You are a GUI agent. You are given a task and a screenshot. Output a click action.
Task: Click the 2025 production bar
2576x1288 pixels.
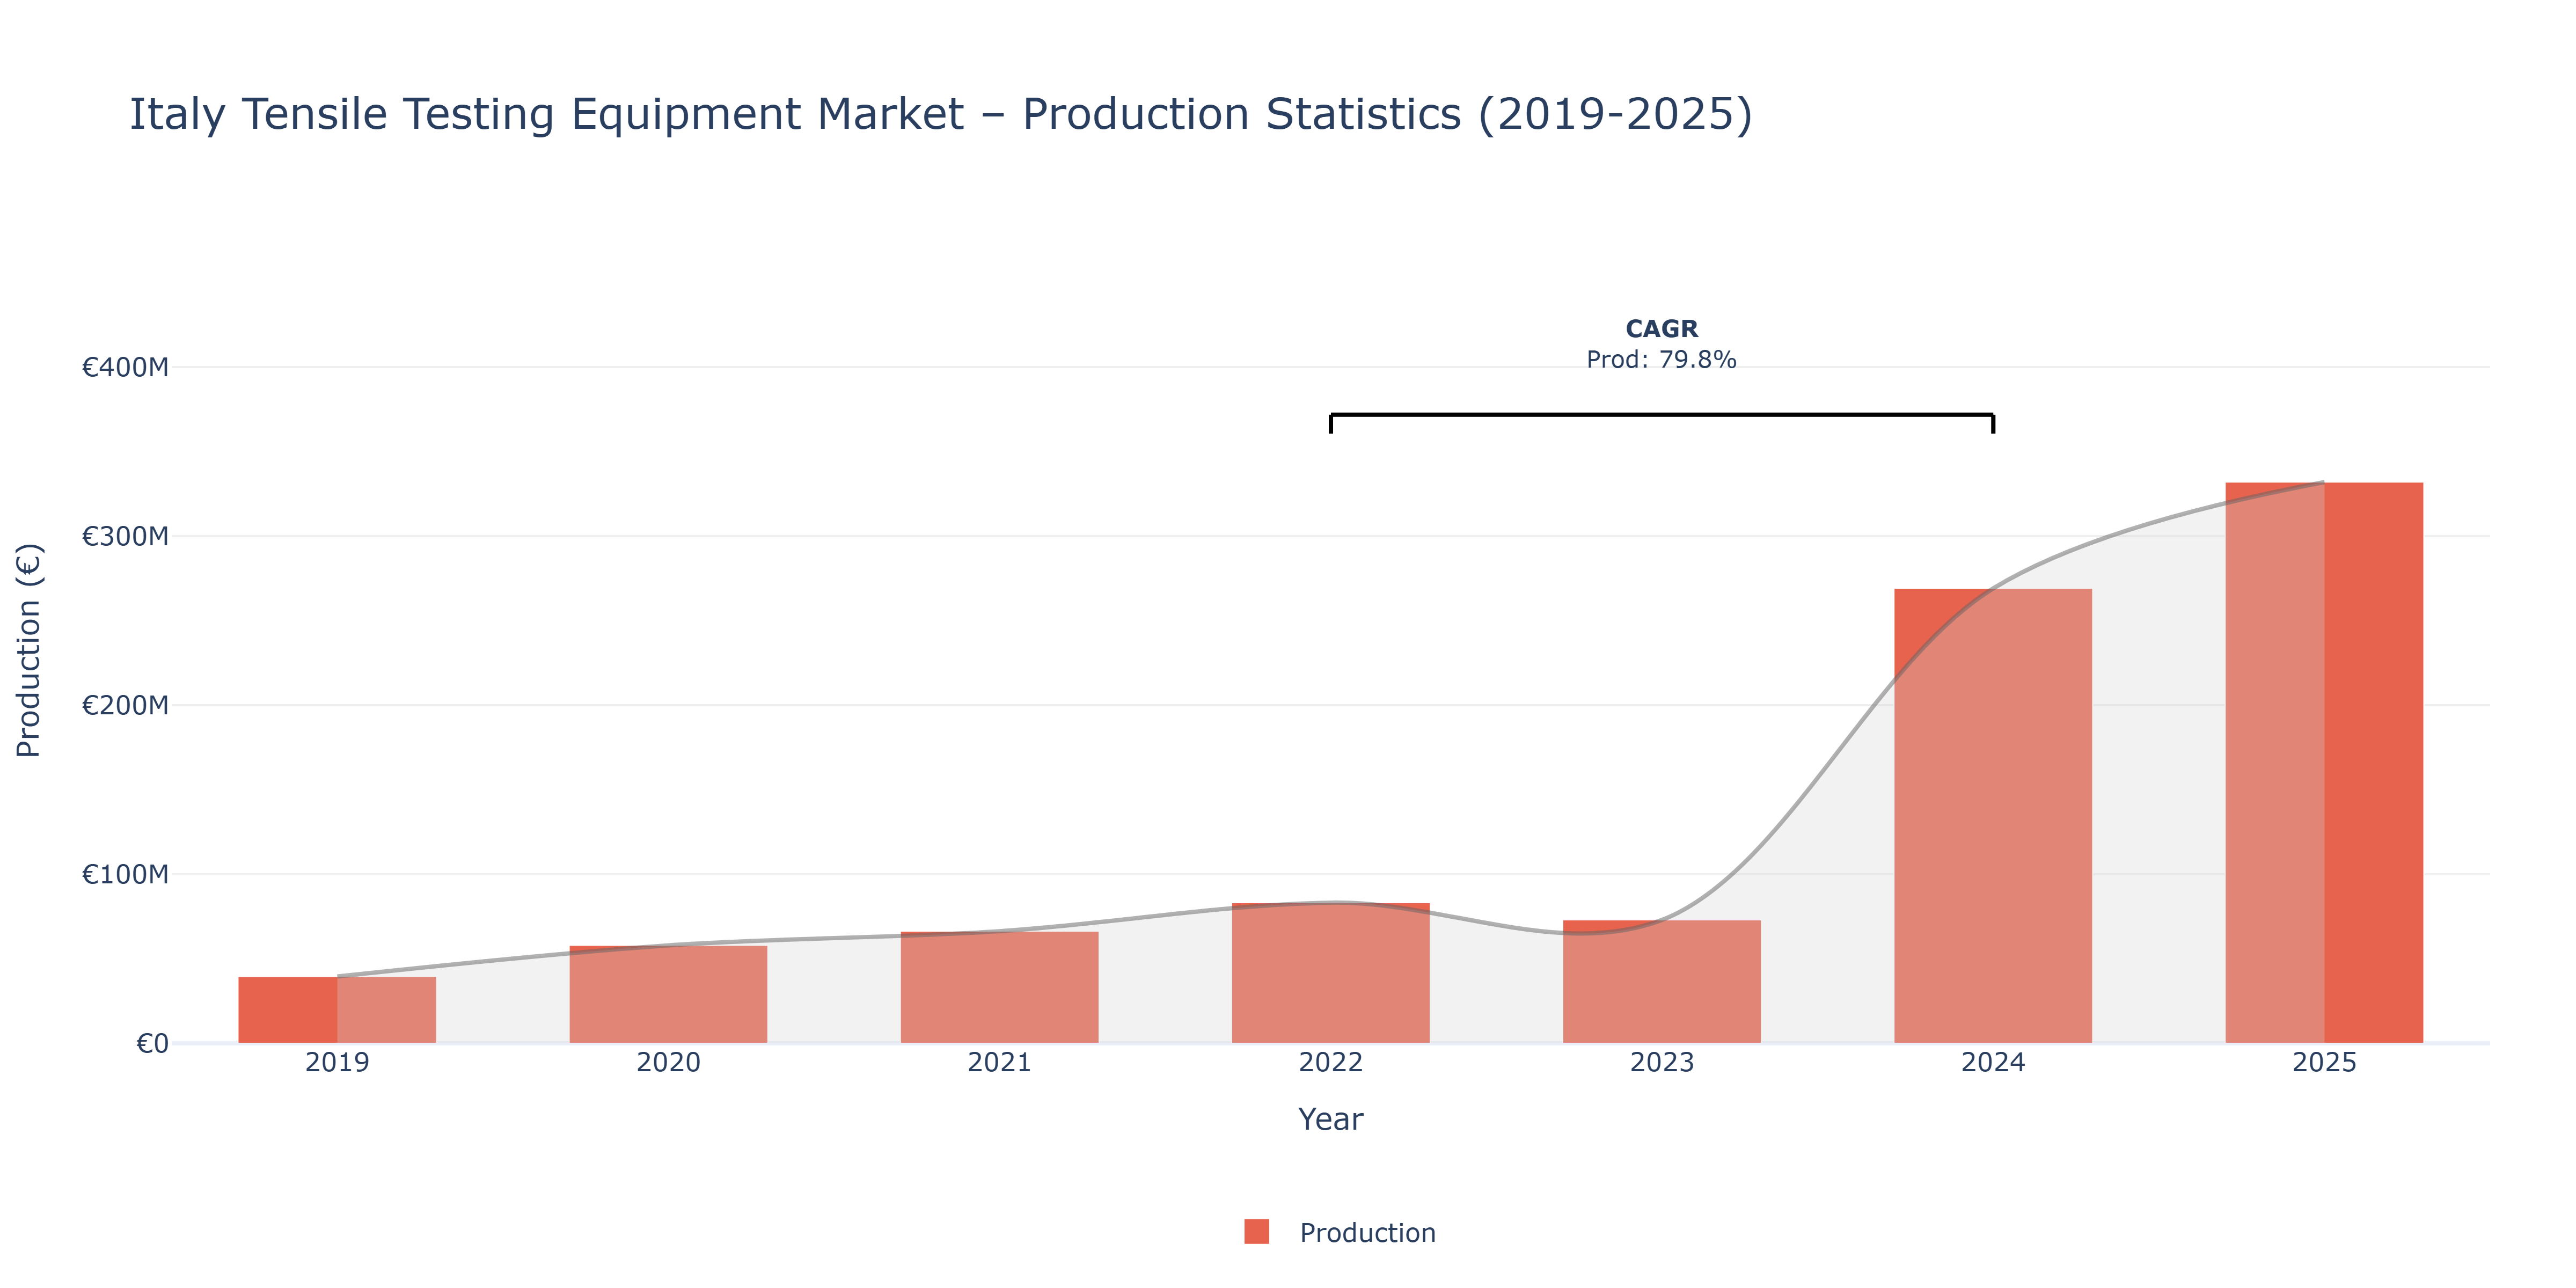click(x=2324, y=763)
